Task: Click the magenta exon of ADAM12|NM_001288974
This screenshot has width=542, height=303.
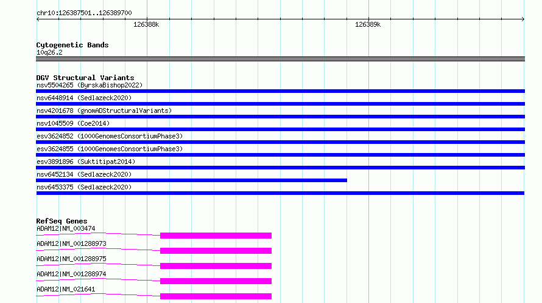Action: (x=216, y=281)
